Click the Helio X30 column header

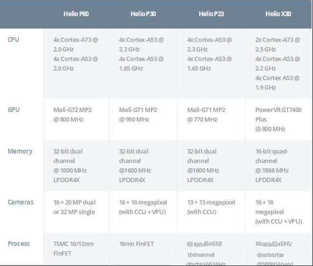[278, 14]
